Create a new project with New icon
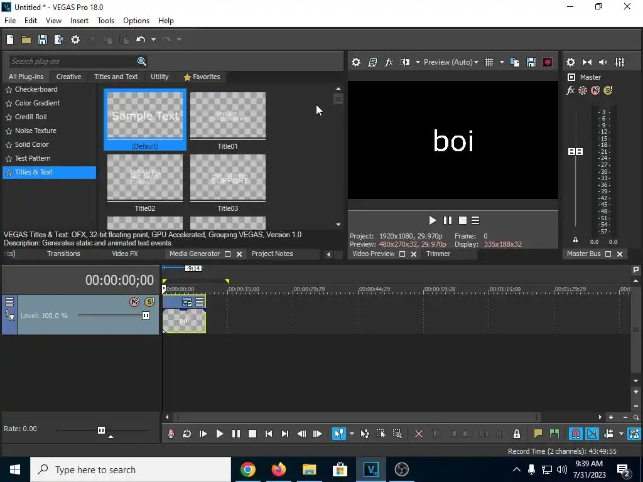The height and width of the screenshot is (482, 643). 10,40
